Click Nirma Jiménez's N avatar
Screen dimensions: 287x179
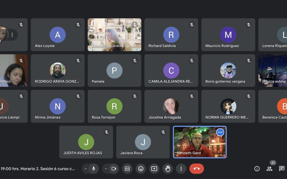click(x=58, y=106)
